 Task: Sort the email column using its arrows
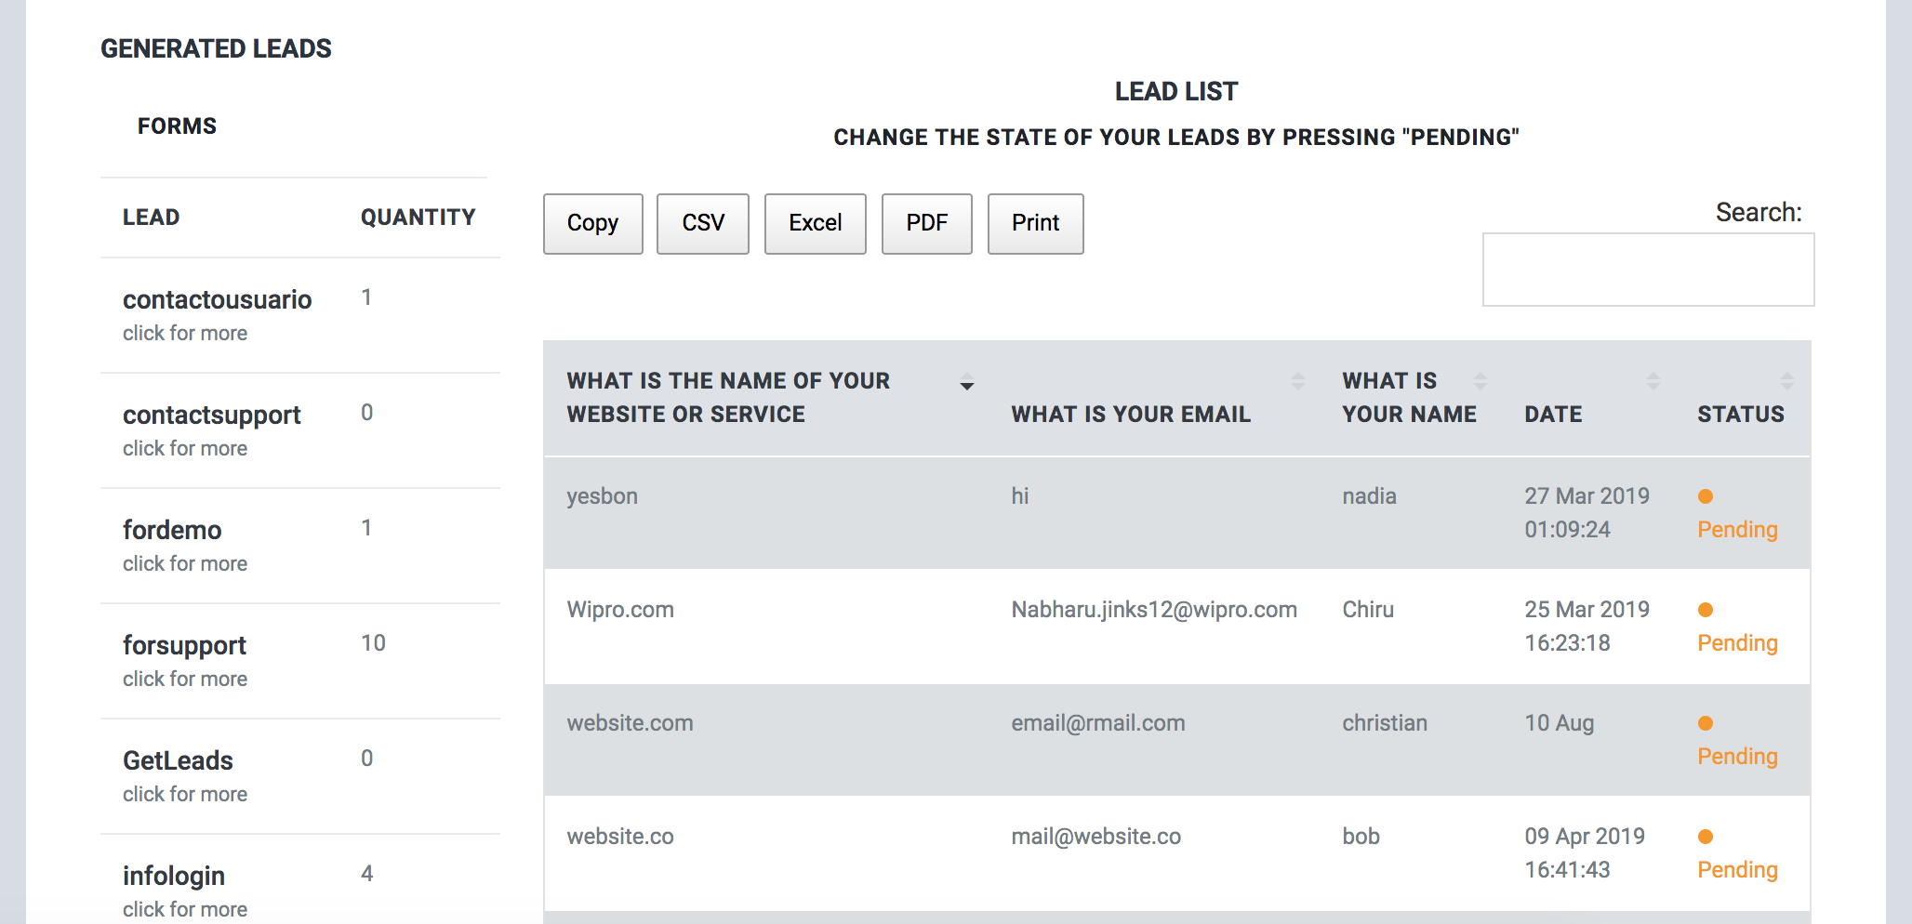tap(1298, 381)
